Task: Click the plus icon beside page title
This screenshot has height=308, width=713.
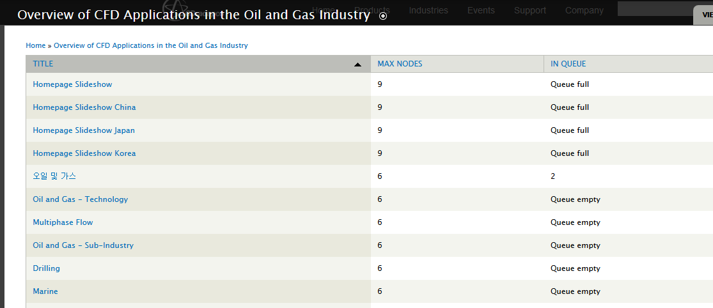Action: click(383, 17)
